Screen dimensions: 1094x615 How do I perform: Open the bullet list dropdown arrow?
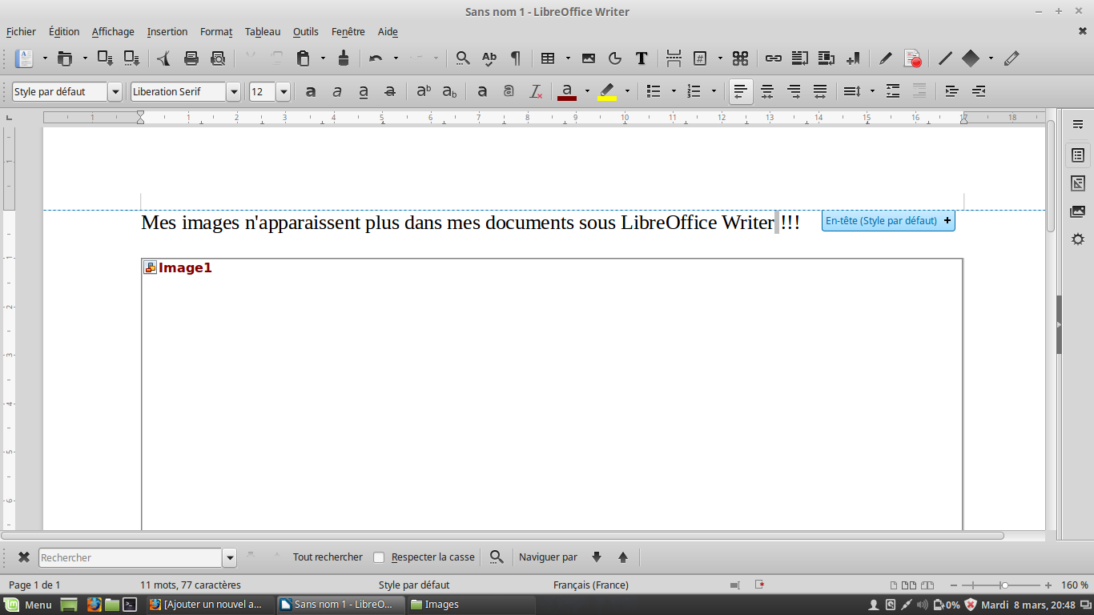coord(674,91)
